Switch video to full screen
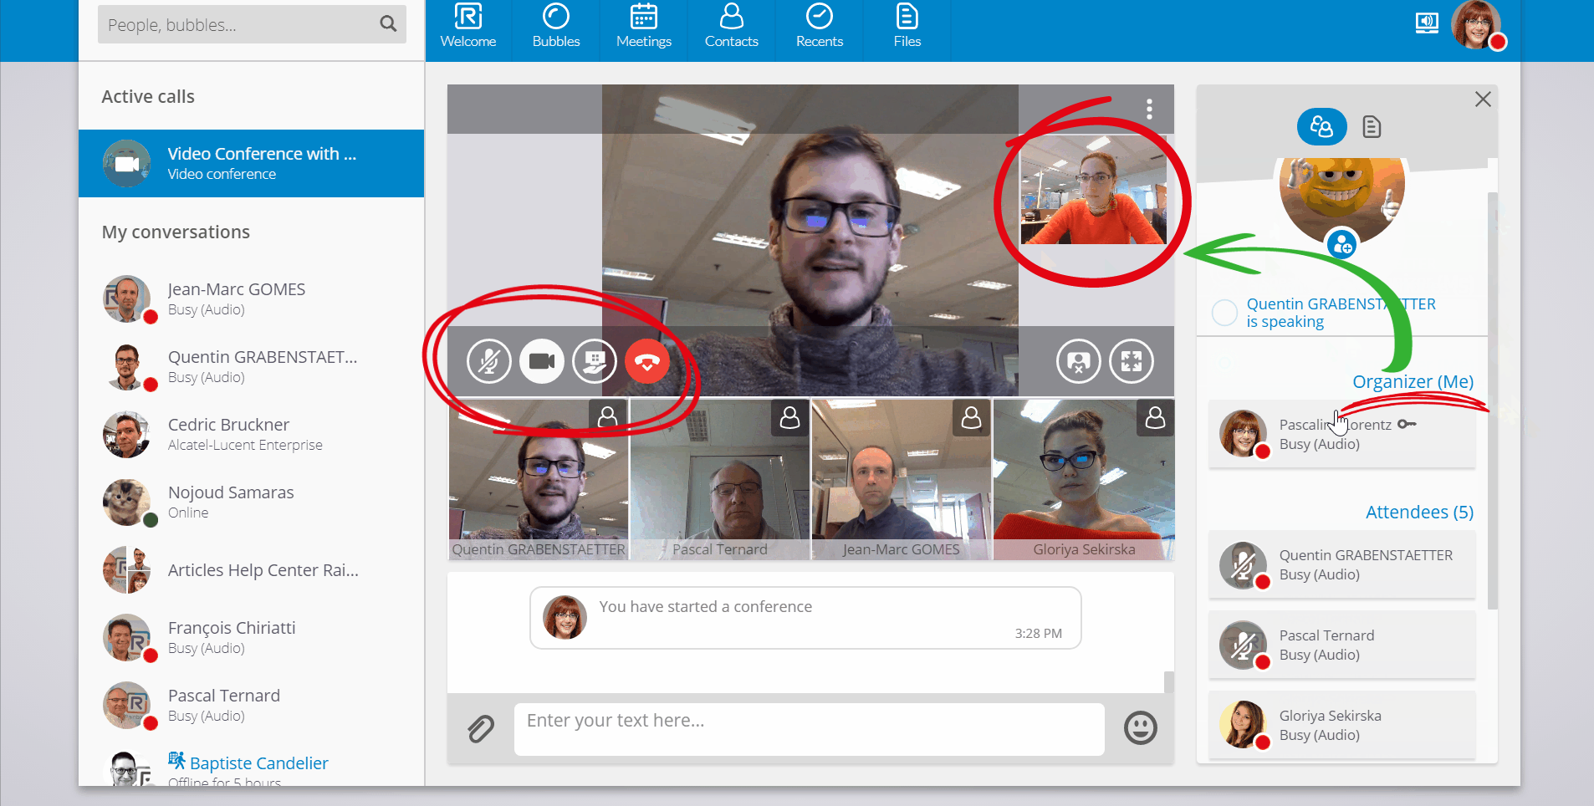This screenshot has height=806, width=1594. [1132, 361]
